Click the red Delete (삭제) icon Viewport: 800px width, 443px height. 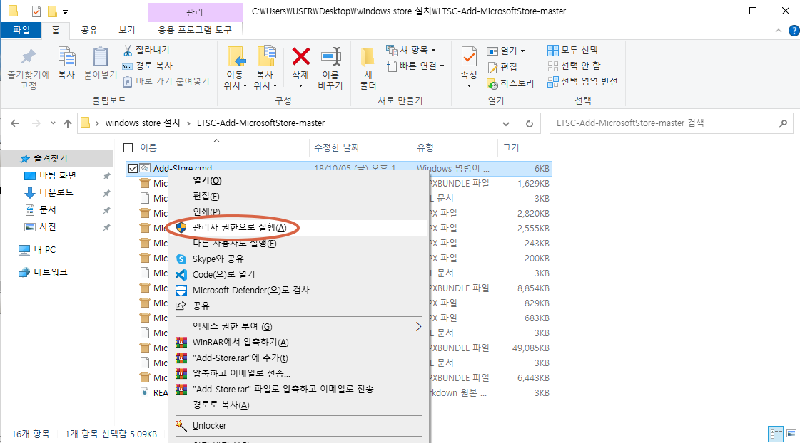pyautogui.click(x=300, y=56)
